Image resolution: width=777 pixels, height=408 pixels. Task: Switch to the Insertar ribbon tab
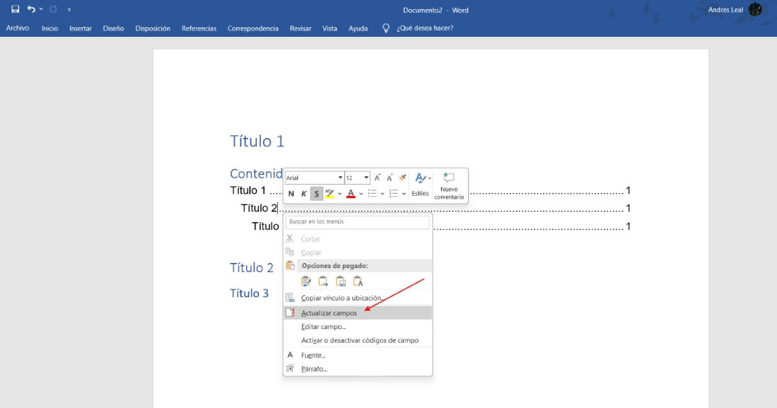click(x=81, y=28)
